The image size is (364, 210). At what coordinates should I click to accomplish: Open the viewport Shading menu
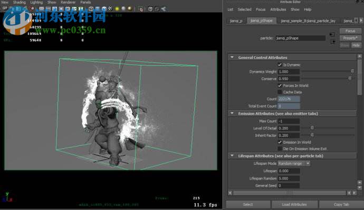pos(20,2)
